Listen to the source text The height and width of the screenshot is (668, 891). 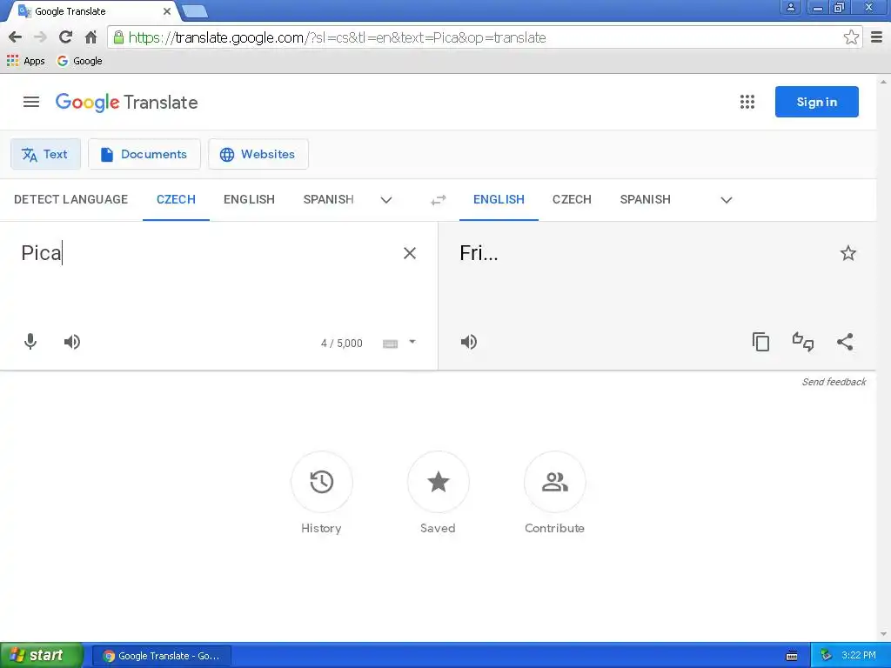click(x=71, y=342)
